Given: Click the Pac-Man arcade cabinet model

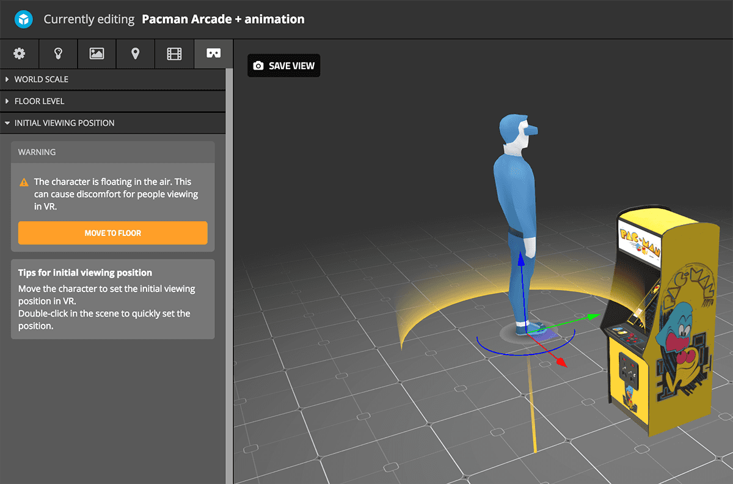Looking at the screenshot, I should (662, 320).
